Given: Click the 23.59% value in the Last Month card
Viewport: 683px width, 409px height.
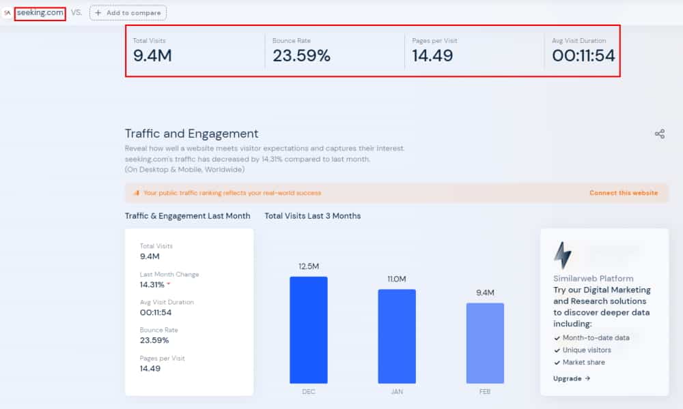Looking at the screenshot, I should [x=154, y=340].
